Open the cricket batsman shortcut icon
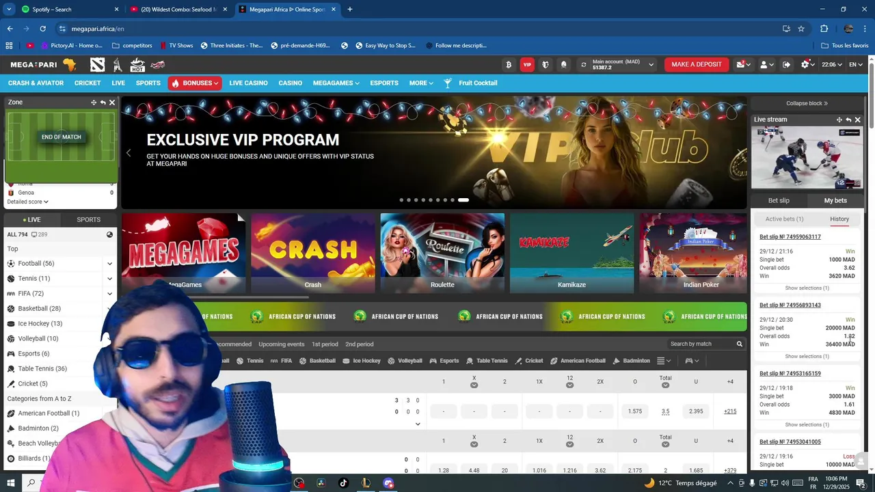This screenshot has width=875, height=492. click(118, 64)
